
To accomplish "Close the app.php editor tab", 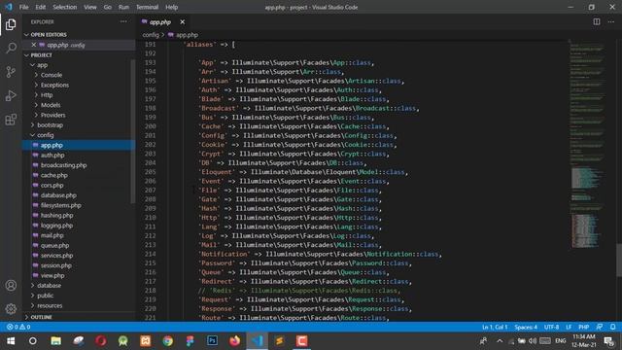I will pos(182,21).
